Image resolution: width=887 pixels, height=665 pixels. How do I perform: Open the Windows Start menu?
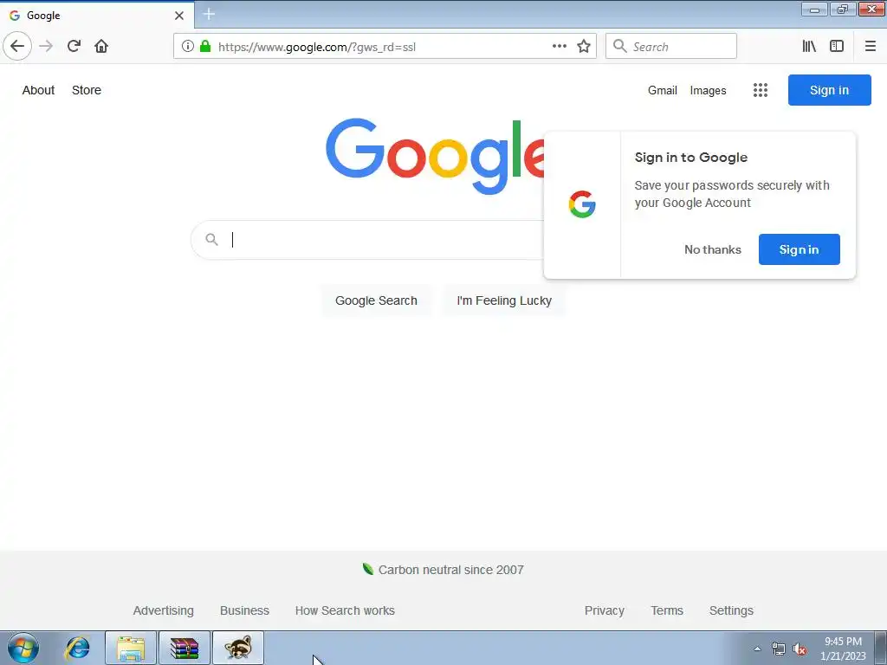(23, 648)
